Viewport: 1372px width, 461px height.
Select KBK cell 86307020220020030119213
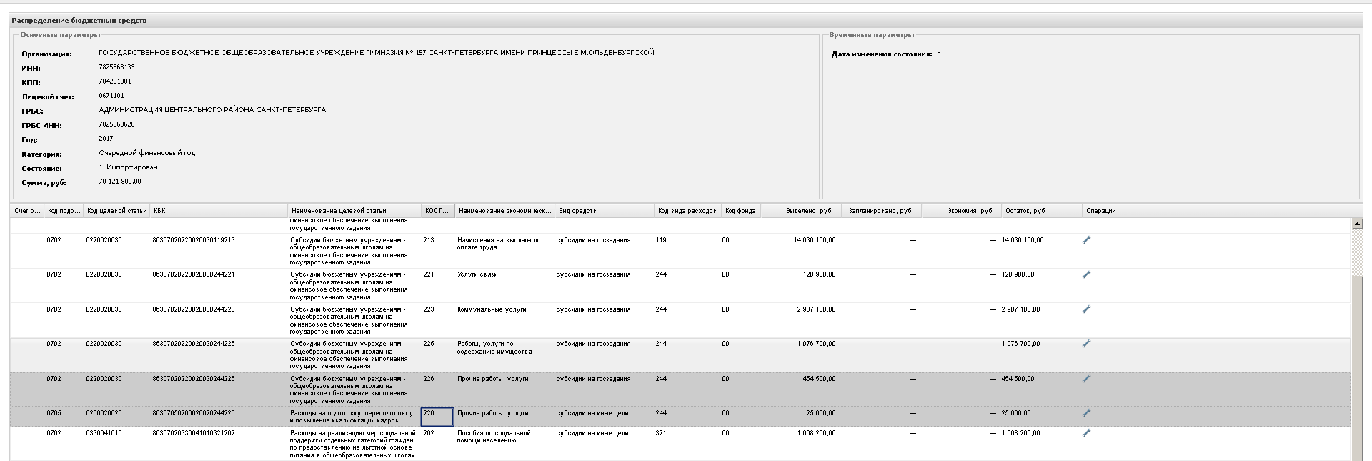194,240
